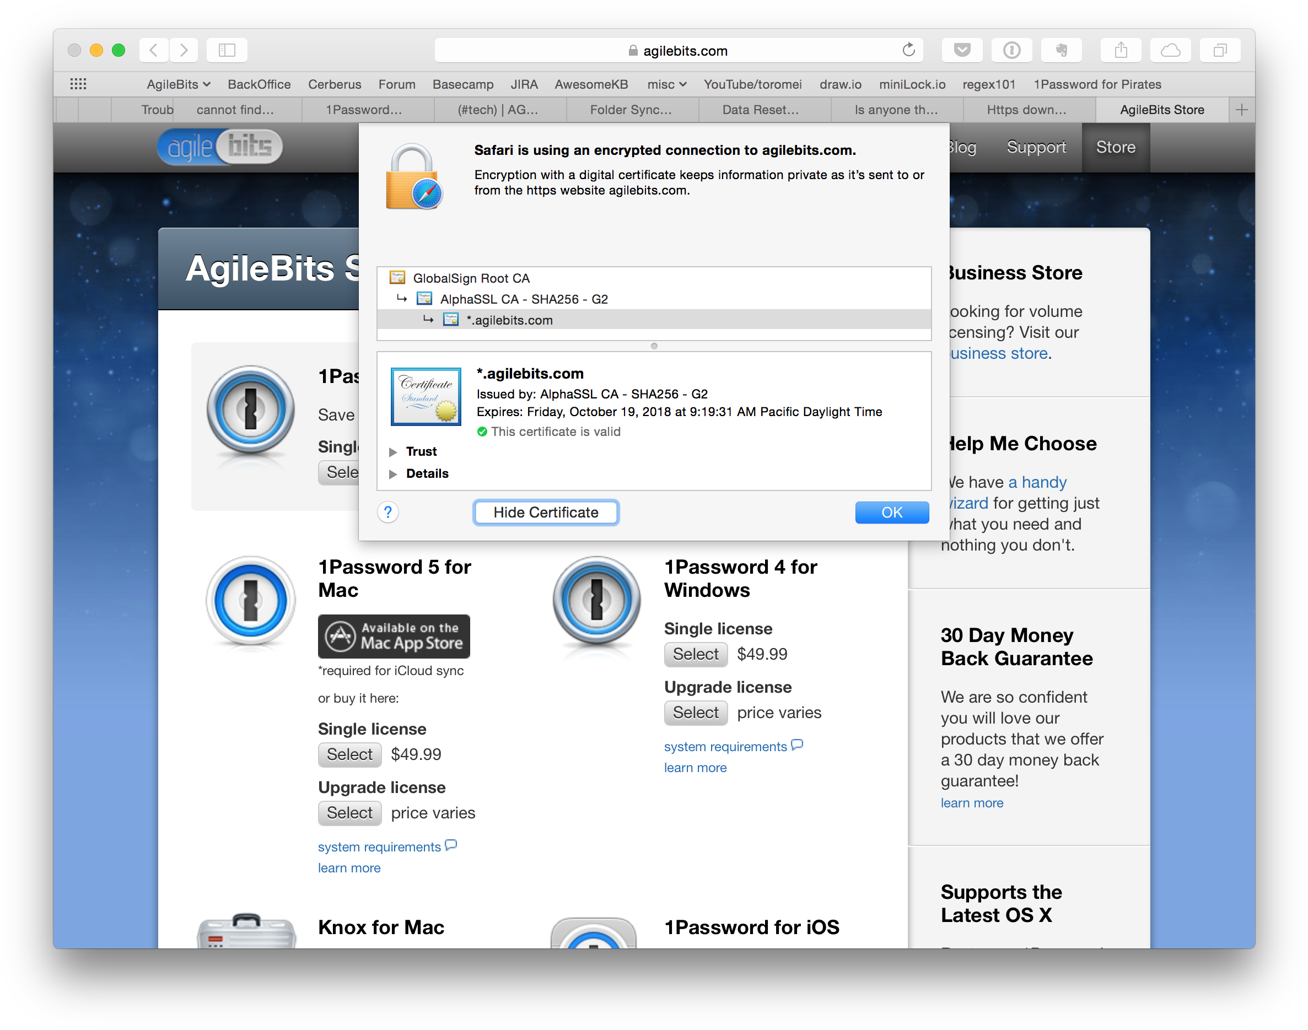This screenshot has height=1030, width=1308.
Task: Select GlobalSign Root CA in certificate chain
Action: click(x=471, y=278)
